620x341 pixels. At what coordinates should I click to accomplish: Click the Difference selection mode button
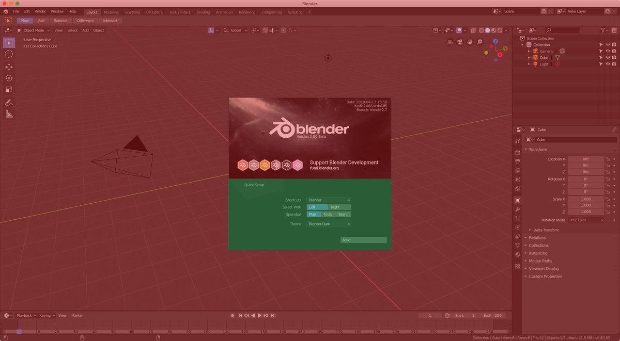point(85,21)
